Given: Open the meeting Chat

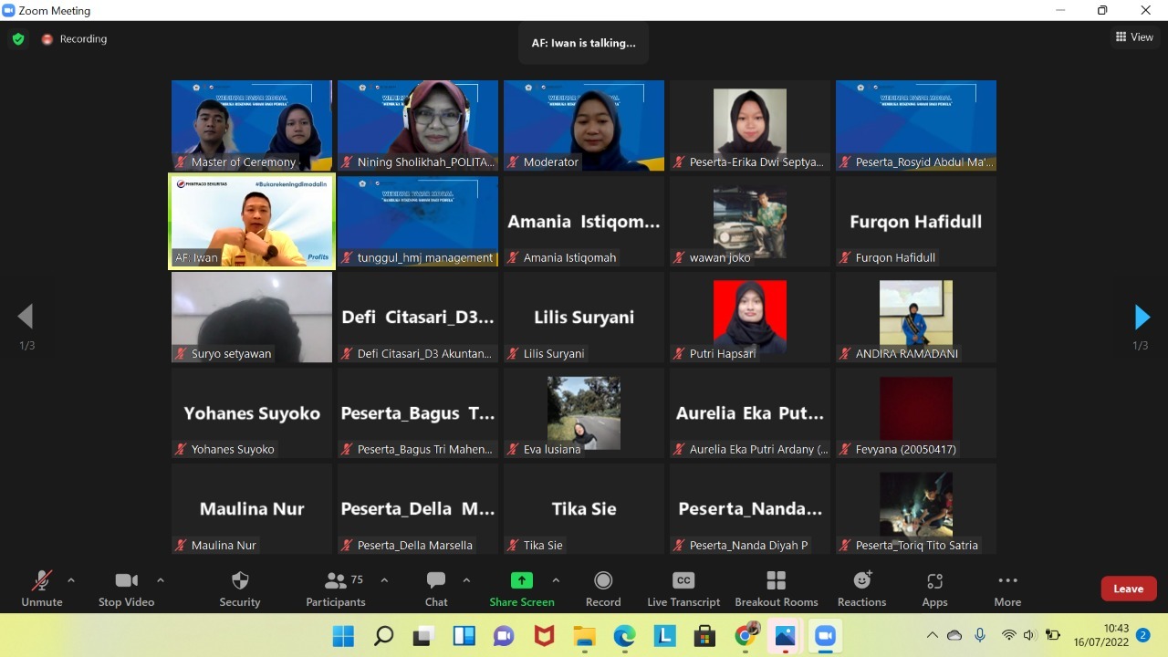Looking at the screenshot, I should pos(436,589).
